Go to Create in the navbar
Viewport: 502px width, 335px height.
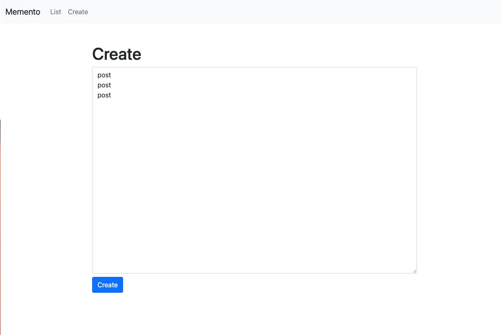pyautogui.click(x=78, y=12)
